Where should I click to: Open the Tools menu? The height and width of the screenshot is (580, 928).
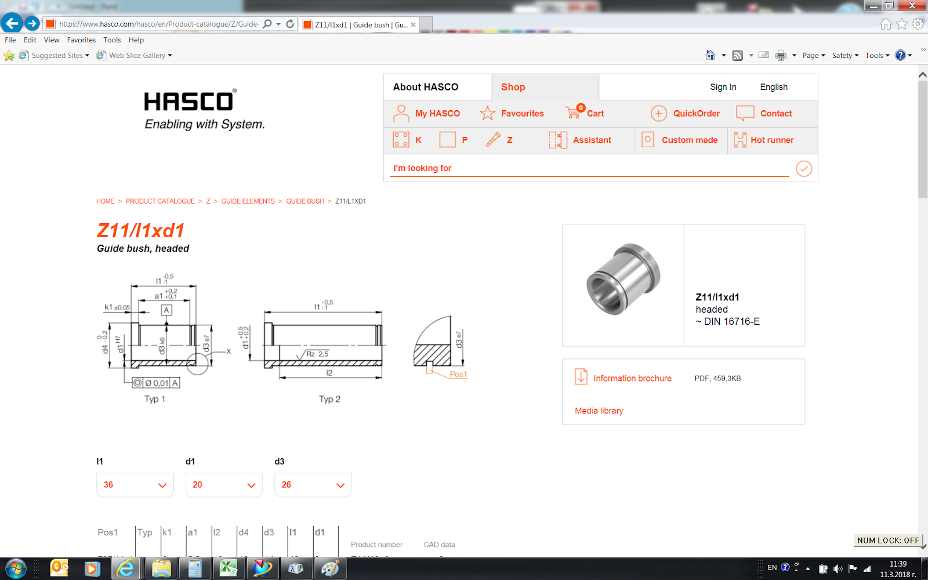(111, 39)
